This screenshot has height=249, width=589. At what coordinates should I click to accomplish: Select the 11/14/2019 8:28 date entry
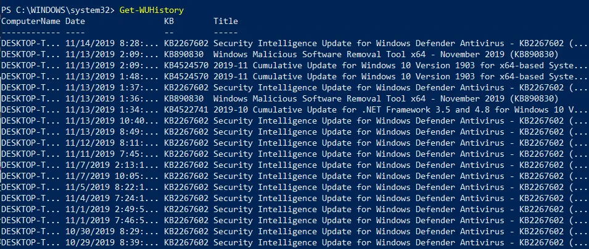pyautogui.click(x=112, y=43)
